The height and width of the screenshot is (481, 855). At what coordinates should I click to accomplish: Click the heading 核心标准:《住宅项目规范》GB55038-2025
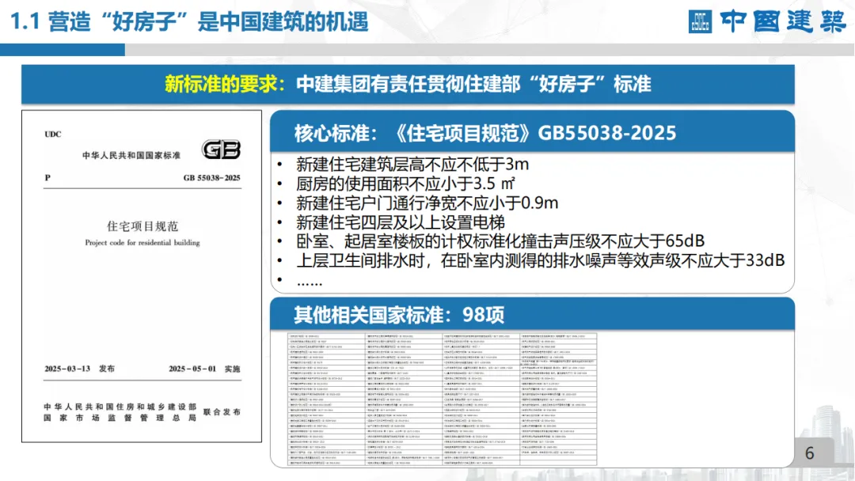coord(485,133)
